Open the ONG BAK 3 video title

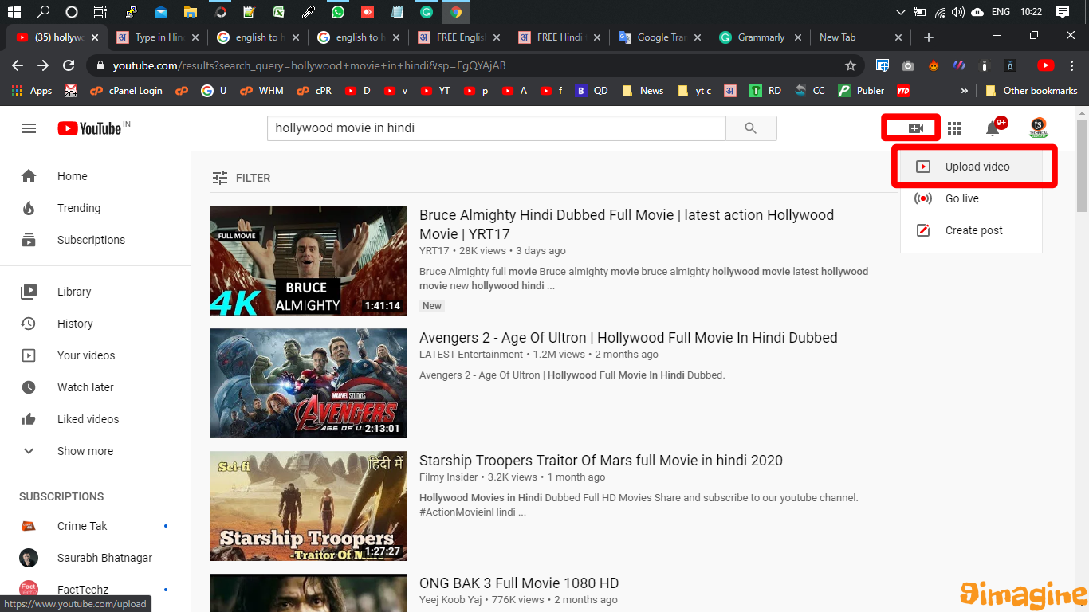click(519, 583)
